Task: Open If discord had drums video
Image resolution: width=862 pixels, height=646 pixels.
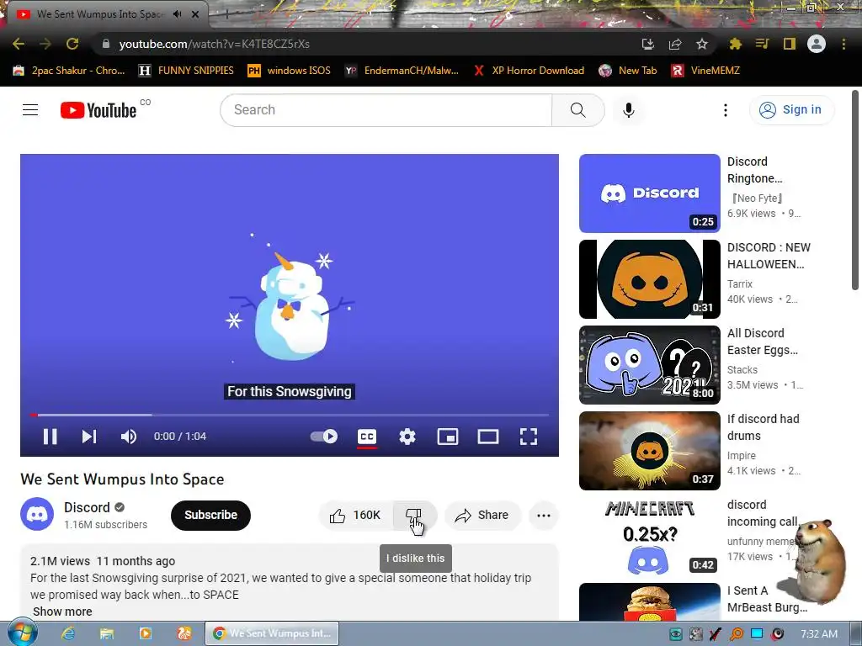Action: 649,451
